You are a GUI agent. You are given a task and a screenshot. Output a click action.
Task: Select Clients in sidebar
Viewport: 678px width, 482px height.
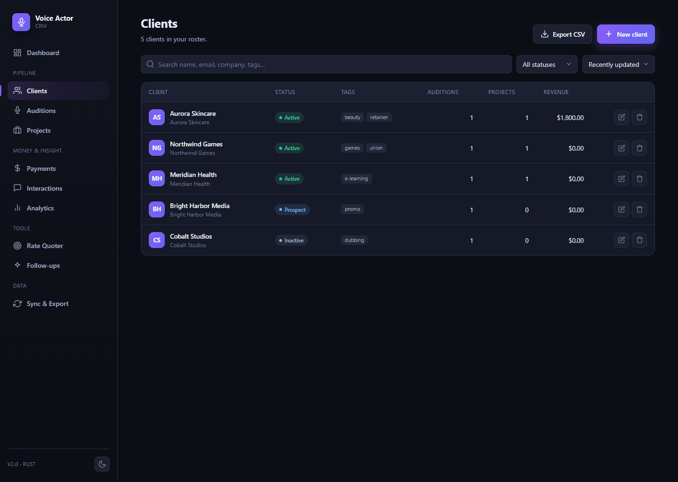pos(58,91)
